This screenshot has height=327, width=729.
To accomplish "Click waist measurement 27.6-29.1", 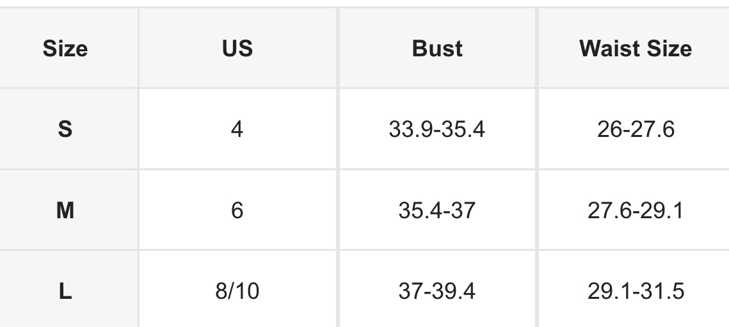I will click(x=636, y=211).
